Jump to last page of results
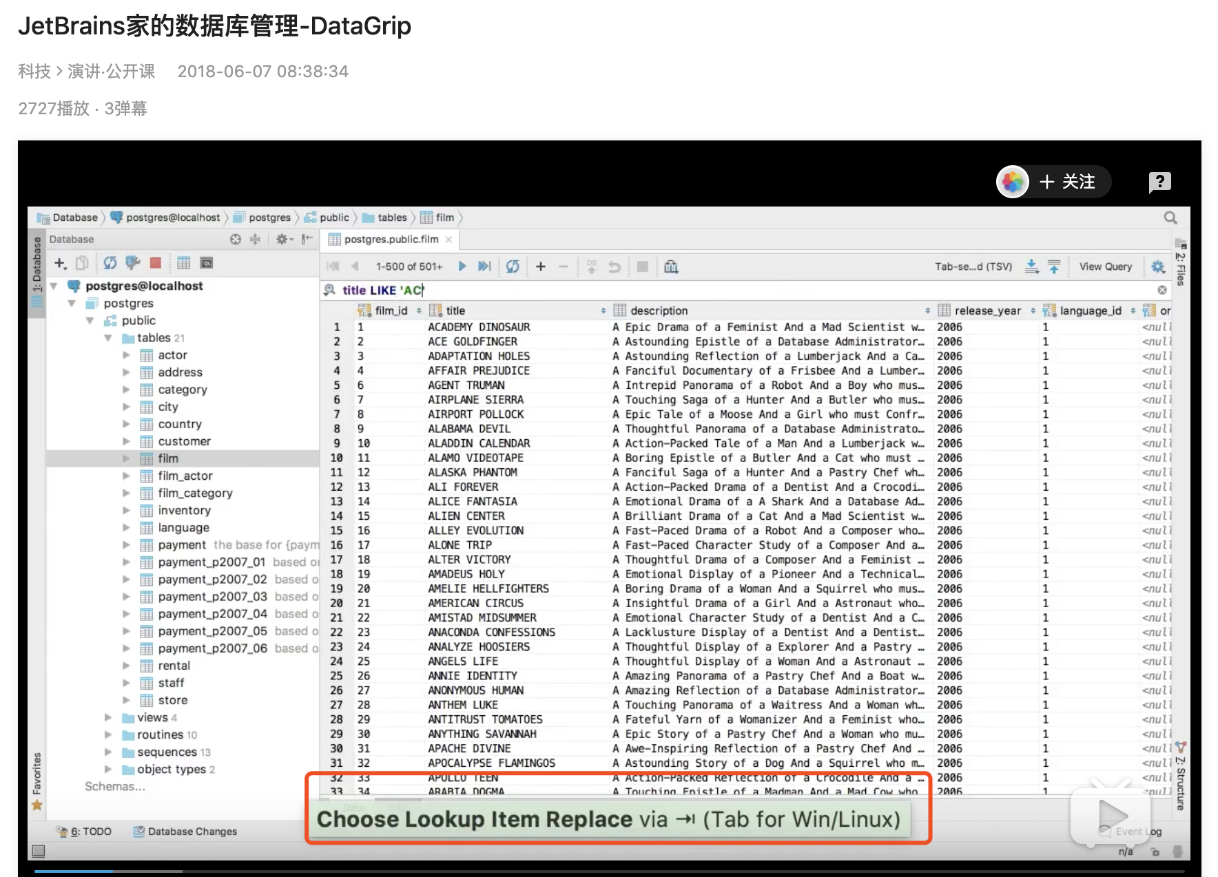 pyautogui.click(x=484, y=266)
